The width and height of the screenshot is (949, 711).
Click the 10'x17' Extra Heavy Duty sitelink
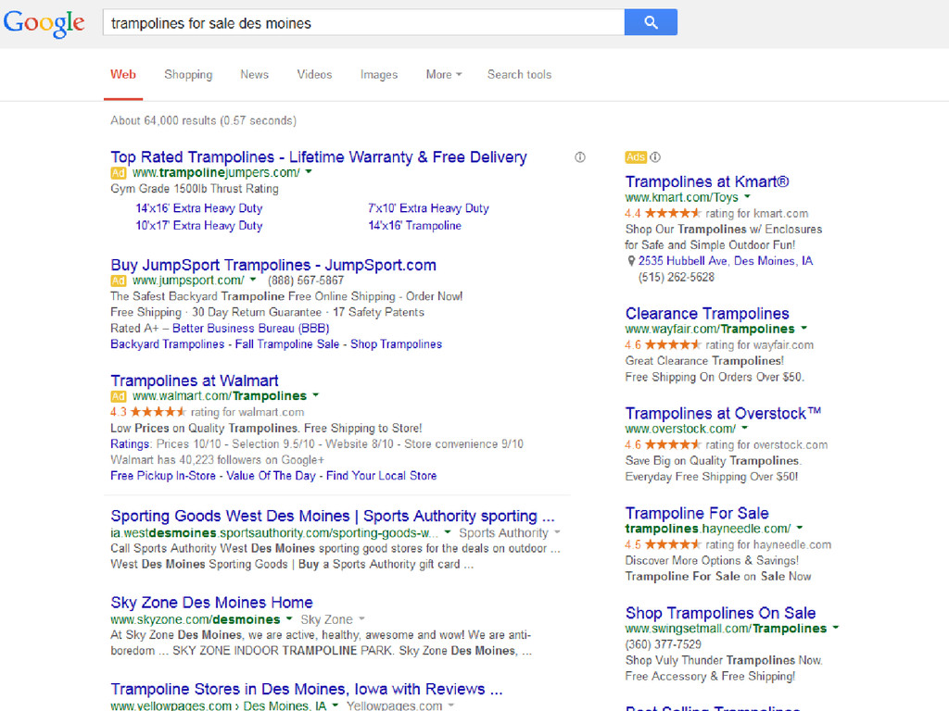[199, 226]
